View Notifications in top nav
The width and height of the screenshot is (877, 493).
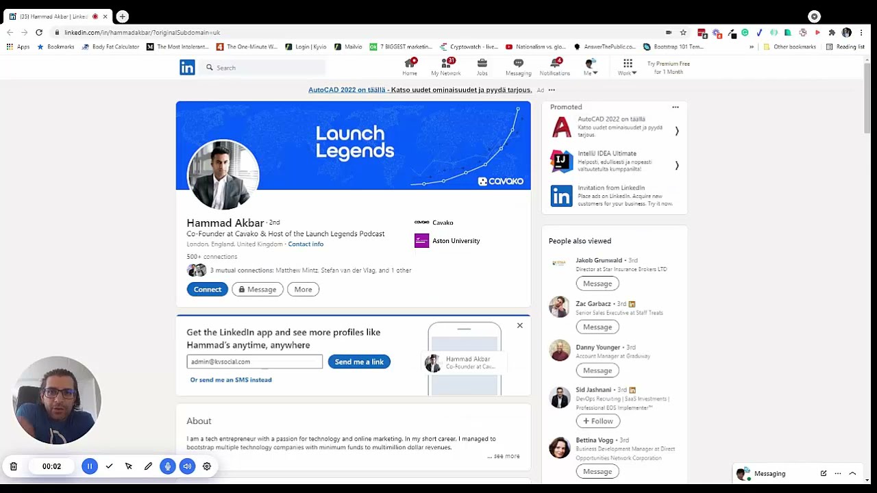coord(555,67)
